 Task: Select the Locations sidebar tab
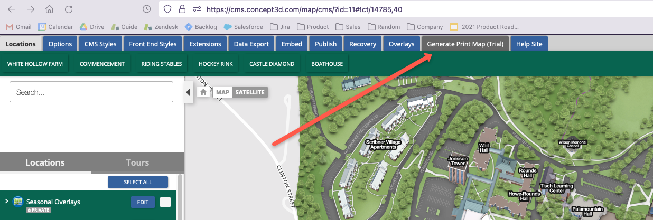pos(45,162)
